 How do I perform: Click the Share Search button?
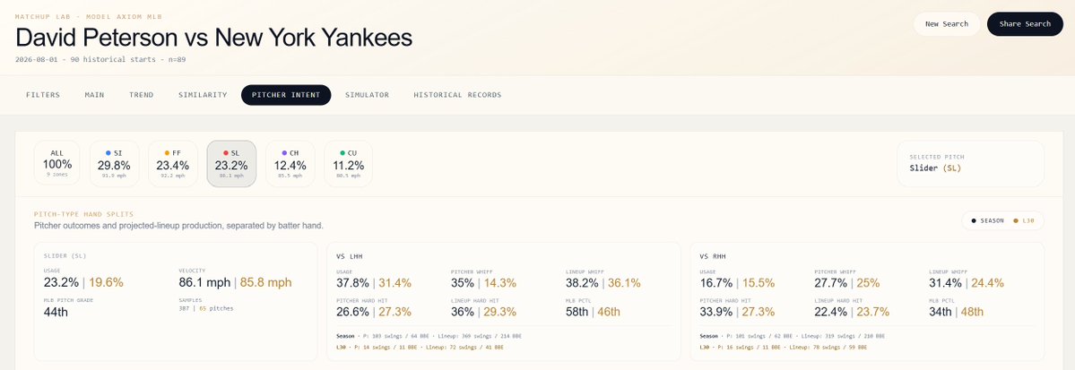tap(1024, 24)
